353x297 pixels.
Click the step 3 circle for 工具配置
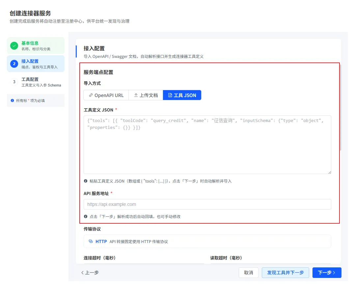coord(14,82)
